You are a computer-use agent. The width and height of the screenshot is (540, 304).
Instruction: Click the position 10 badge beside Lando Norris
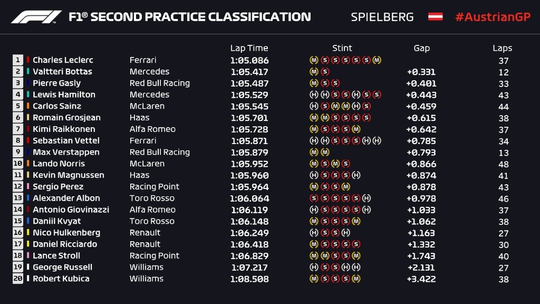click(18, 164)
